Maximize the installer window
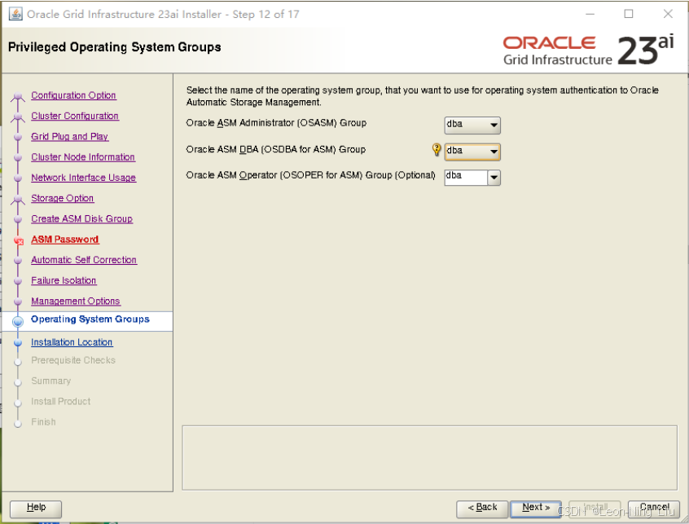Screen dimensions: 689x524 [x=629, y=14]
